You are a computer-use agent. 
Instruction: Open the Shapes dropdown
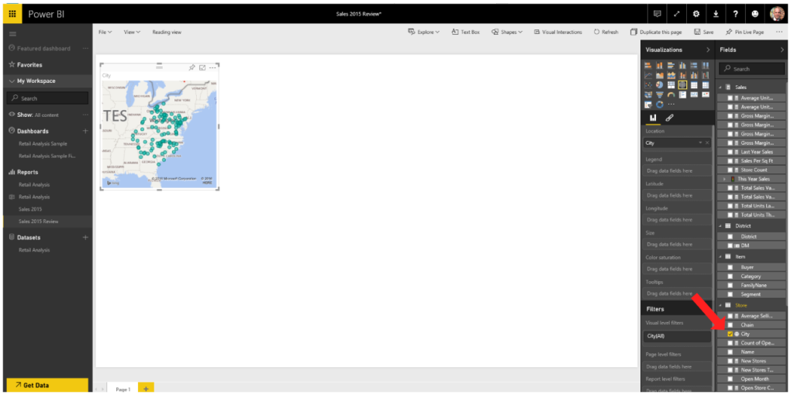pyautogui.click(x=507, y=32)
